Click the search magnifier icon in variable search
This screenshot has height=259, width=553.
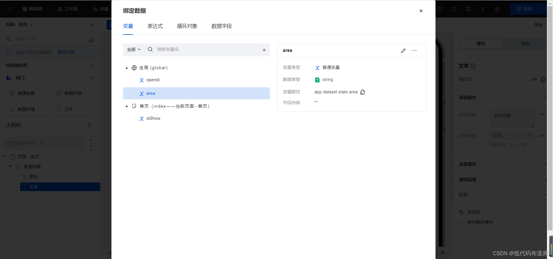pos(150,49)
